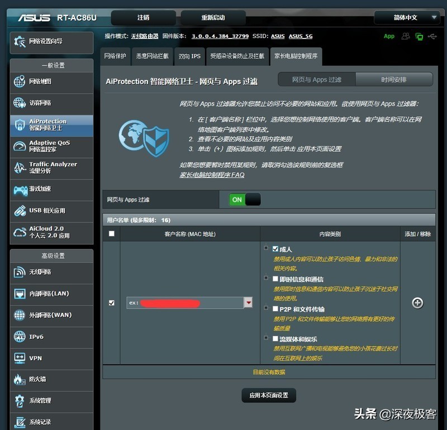
Task: Click the USB status icon in header
Action: (x=431, y=36)
